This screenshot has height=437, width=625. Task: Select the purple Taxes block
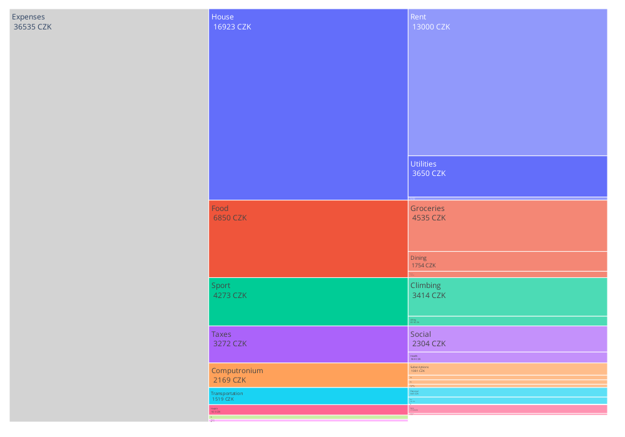click(x=308, y=344)
